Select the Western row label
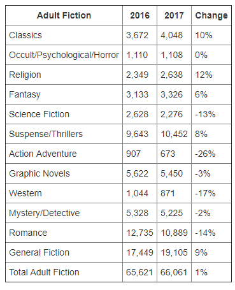 [25, 193]
